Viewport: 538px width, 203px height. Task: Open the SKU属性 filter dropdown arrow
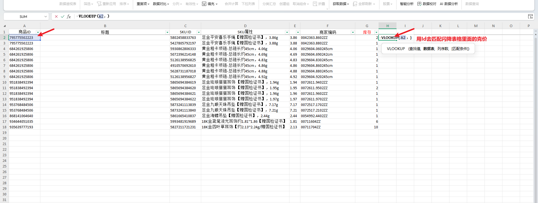pos(287,32)
